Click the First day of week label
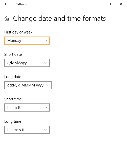127x143 pixels. (18, 32)
